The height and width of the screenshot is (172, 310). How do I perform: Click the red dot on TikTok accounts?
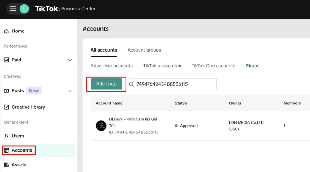(x=179, y=66)
